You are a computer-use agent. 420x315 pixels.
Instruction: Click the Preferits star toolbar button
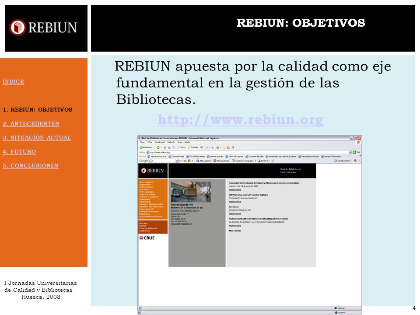coord(193,147)
